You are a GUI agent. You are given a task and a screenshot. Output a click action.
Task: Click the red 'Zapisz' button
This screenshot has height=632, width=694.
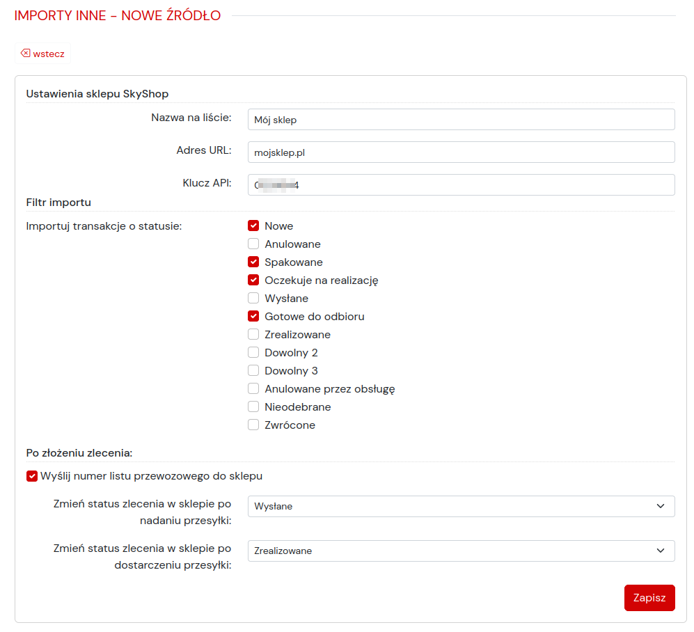[x=649, y=598]
